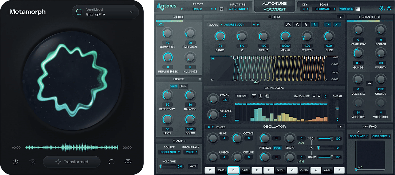This screenshot has height=175, width=395.
Task: Randomize preset with the dice icon
Action: [221, 9]
